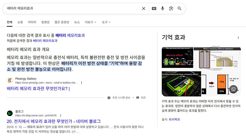Open the image gallery icon on knowledge panel
The width and height of the screenshot is (246, 139).
click(233, 89)
